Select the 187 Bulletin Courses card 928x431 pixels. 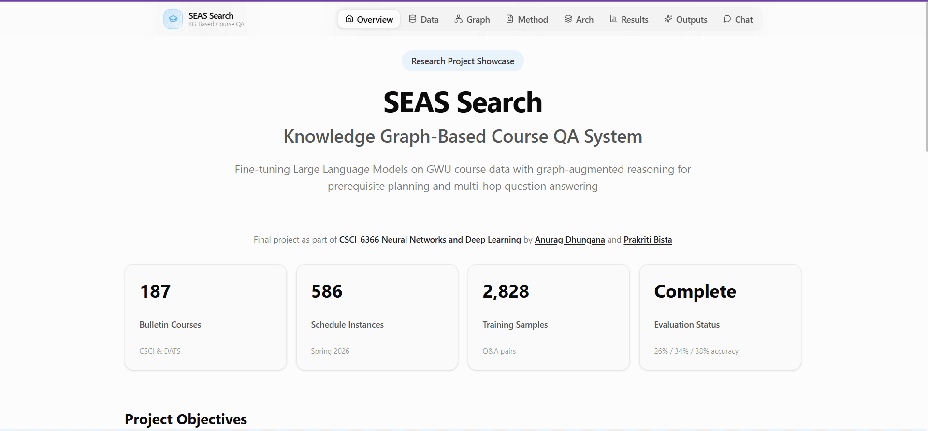tap(205, 317)
